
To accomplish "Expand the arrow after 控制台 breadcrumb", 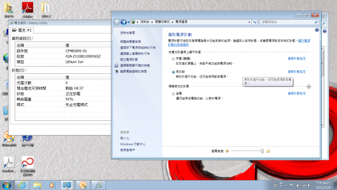I will (x=152, y=22).
